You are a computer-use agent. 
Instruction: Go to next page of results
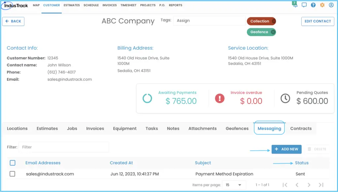[x=309, y=185]
